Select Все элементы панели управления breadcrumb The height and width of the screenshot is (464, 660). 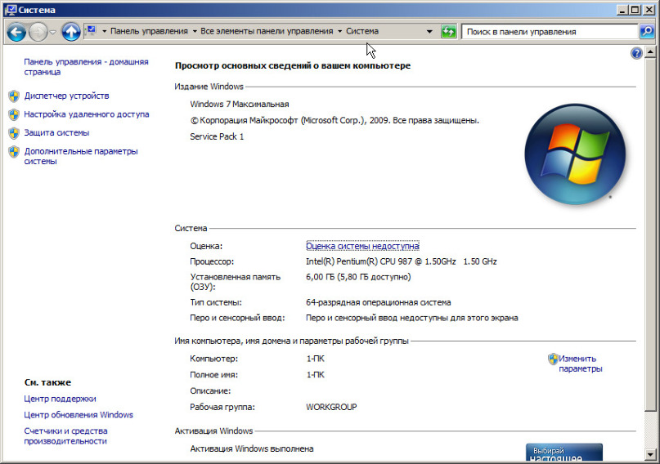pos(267,32)
